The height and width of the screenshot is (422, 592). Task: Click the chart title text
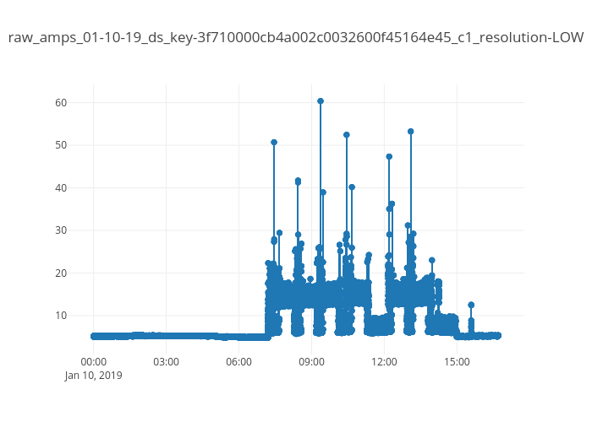(295, 38)
